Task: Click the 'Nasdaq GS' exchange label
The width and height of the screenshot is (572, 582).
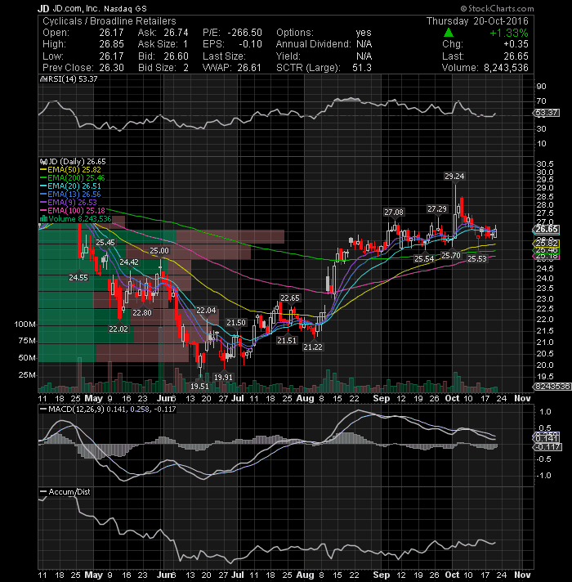Action: pyautogui.click(x=125, y=8)
